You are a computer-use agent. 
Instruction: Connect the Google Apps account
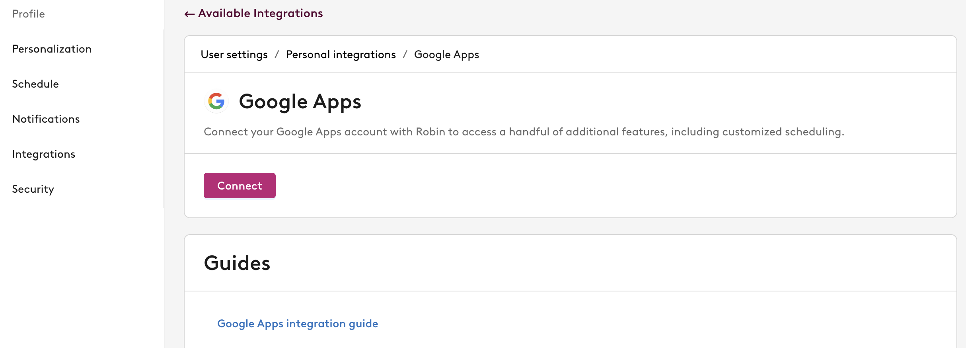click(240, 186)
